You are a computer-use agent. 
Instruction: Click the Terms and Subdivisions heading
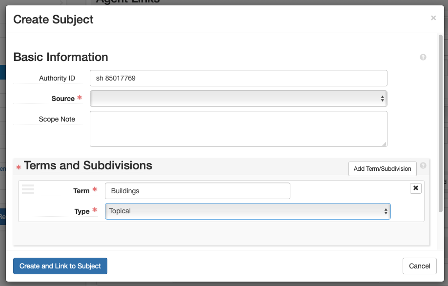click(88, 165)
